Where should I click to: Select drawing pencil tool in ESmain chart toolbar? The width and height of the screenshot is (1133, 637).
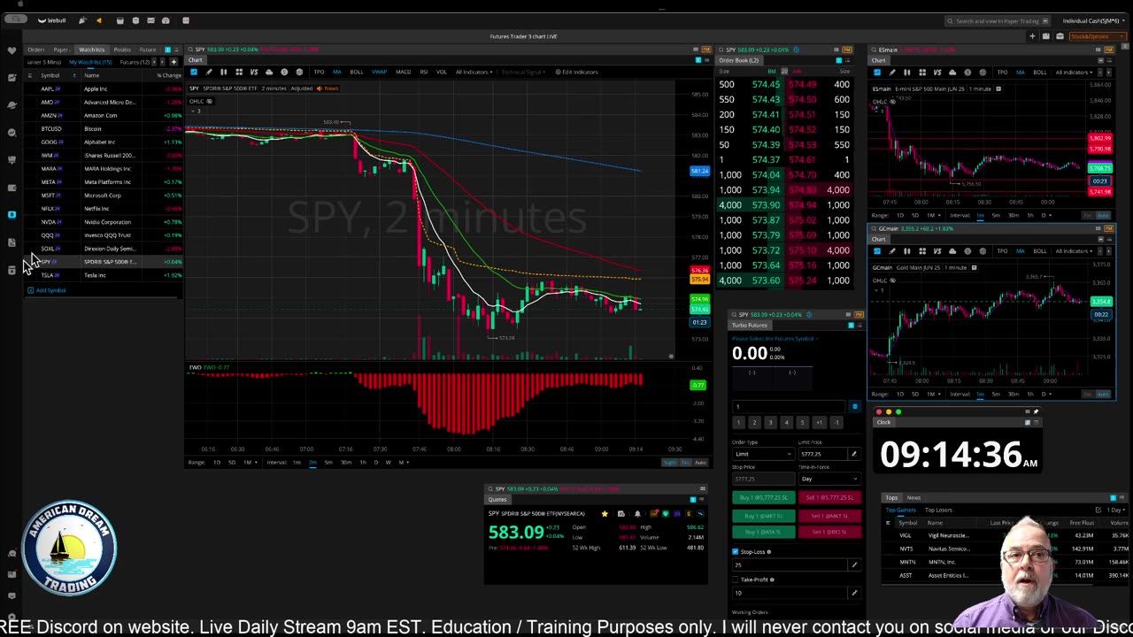point(892,73)
